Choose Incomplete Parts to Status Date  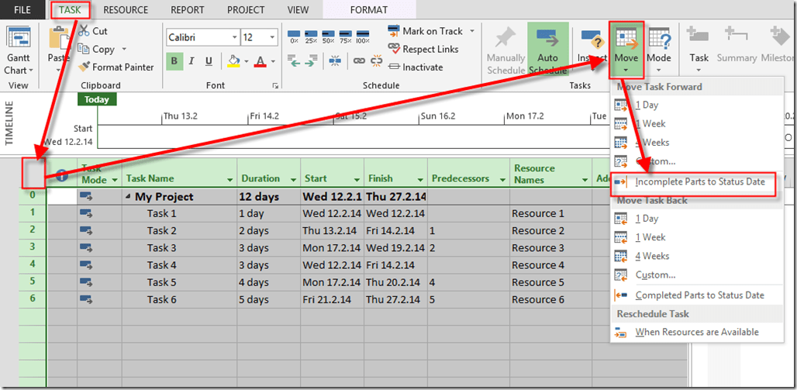point(699,181)
